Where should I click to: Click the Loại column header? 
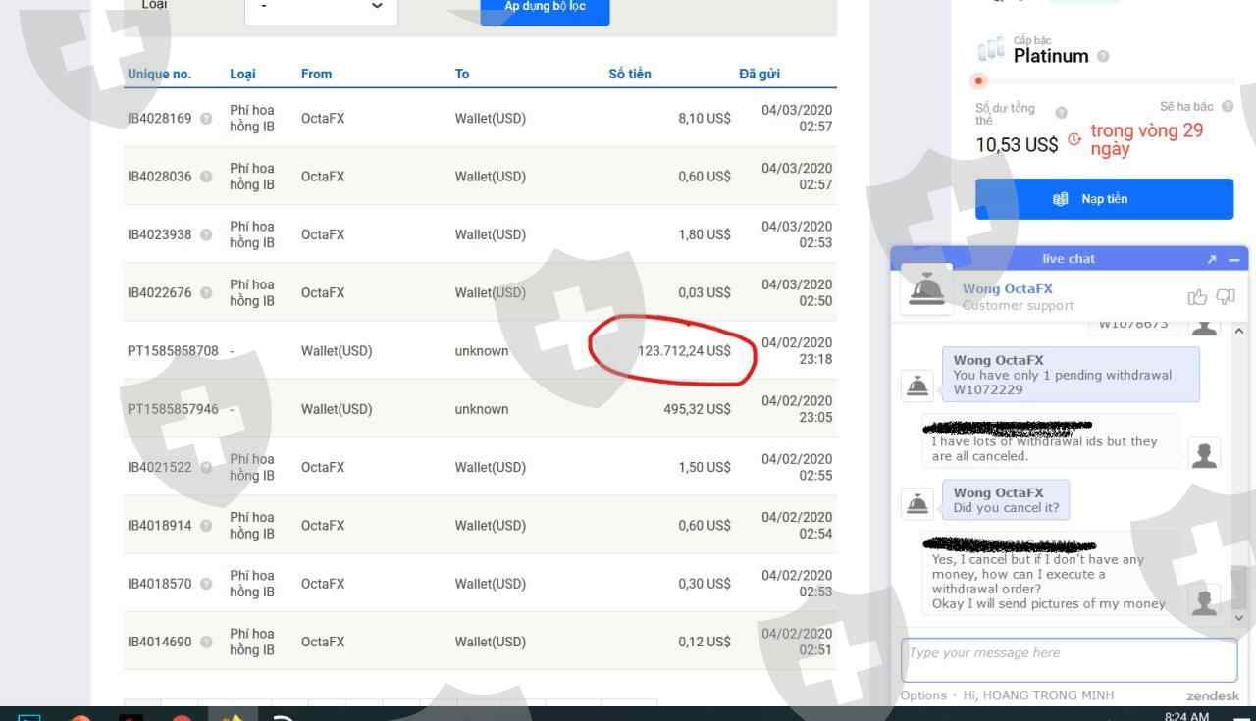242,75
